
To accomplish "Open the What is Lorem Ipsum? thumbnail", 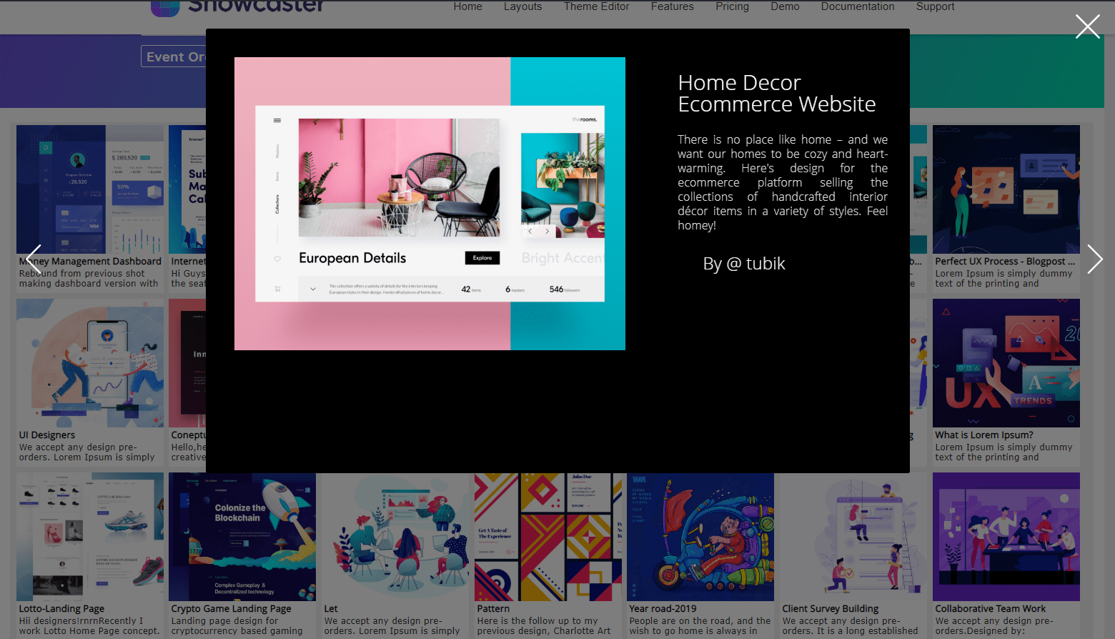I will tap(1006, 363).
